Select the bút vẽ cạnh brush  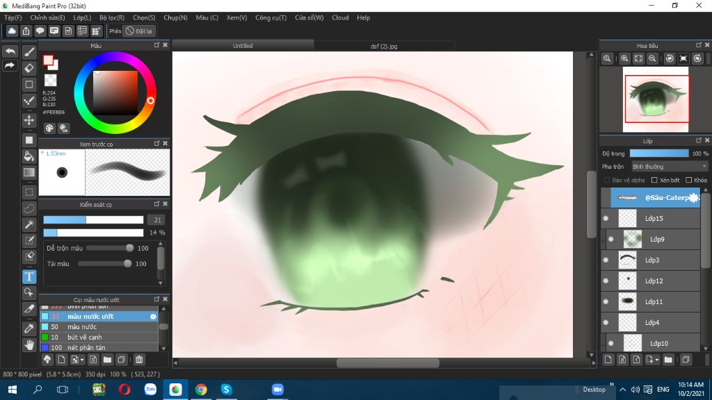point(99,337)
